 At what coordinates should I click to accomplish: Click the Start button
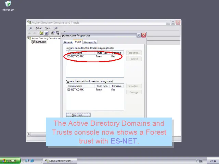click(10, 161)
